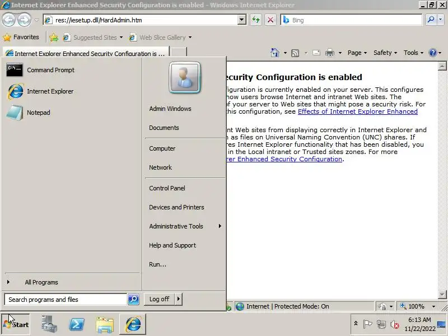Follow the Enhanced Security Configuration link

[284, 159]
